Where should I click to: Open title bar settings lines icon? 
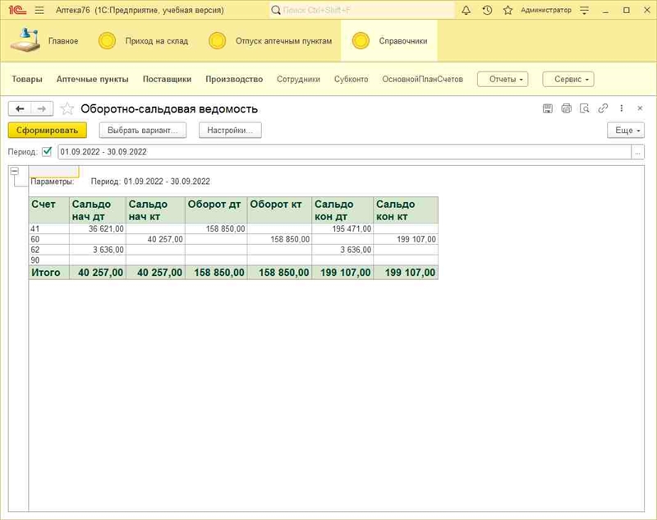tap(585, 10)
